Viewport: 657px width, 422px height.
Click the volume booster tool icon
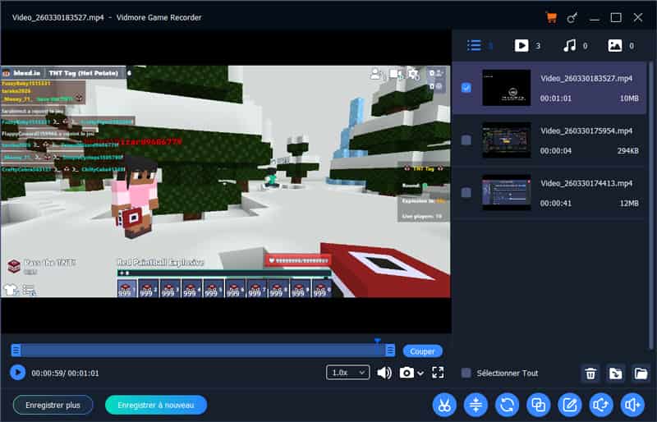(x=632, y=405)
